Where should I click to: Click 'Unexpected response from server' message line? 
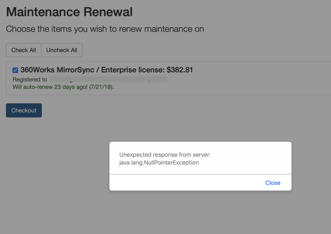pyautogui.click(x=165, y=155)
